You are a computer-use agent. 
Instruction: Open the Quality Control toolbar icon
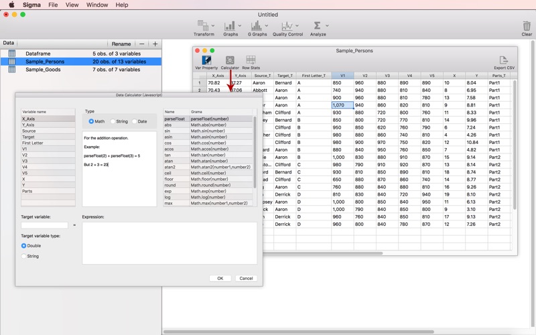click(287, 25)
